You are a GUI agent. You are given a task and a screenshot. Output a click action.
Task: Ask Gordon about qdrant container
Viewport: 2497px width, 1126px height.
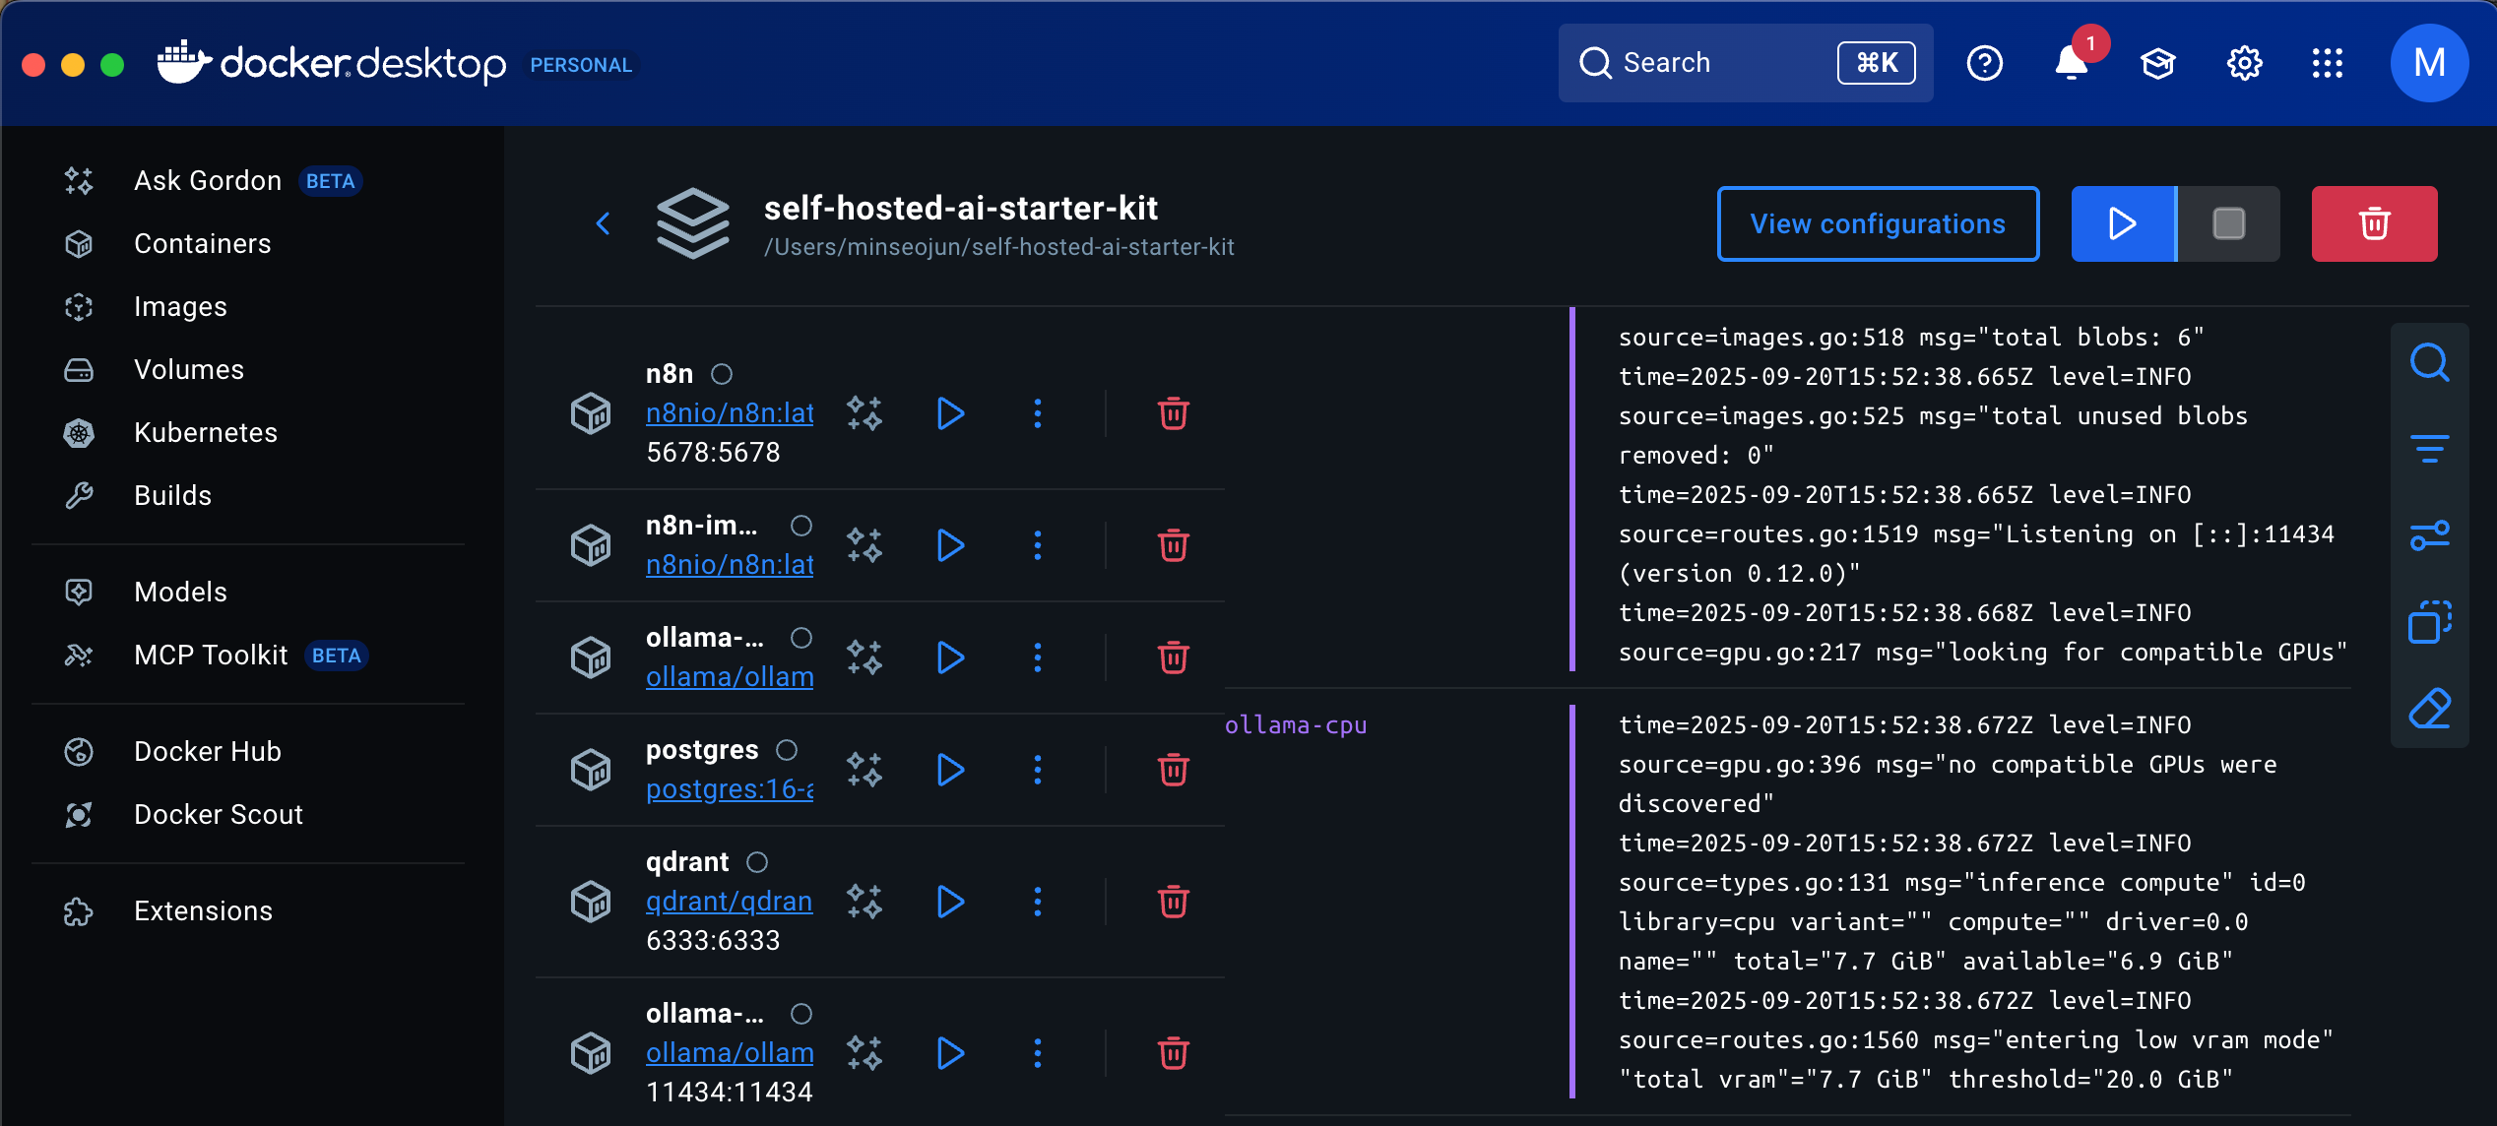[x=864, y=902]
